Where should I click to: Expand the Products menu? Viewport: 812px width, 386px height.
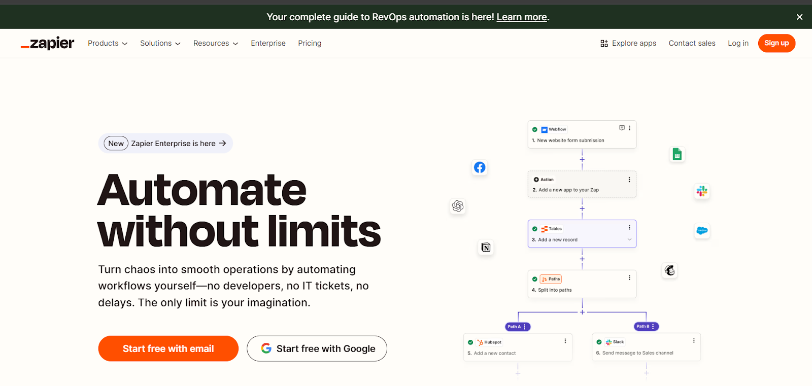(108, 44)
